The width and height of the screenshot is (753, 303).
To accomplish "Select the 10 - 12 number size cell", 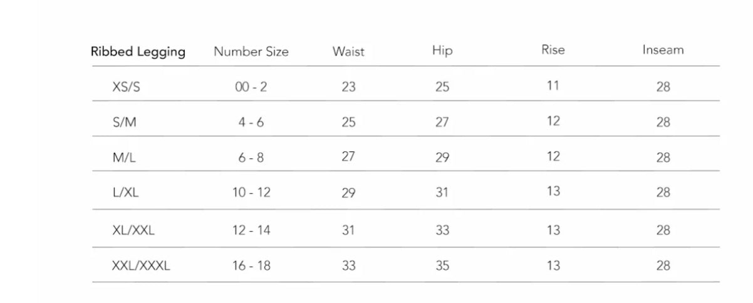I will pyautogui.click(x=251, y=193).
